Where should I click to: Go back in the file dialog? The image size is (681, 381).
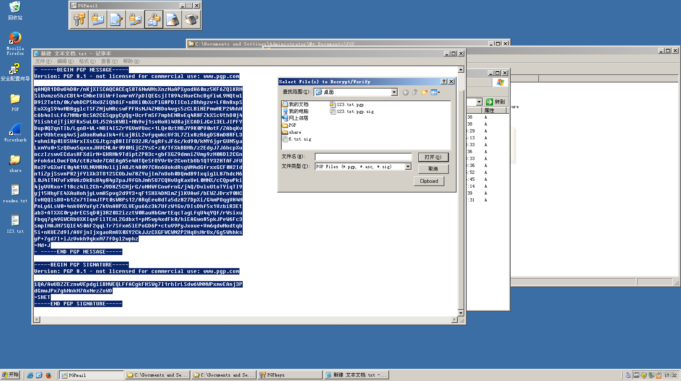coord(405,93)
